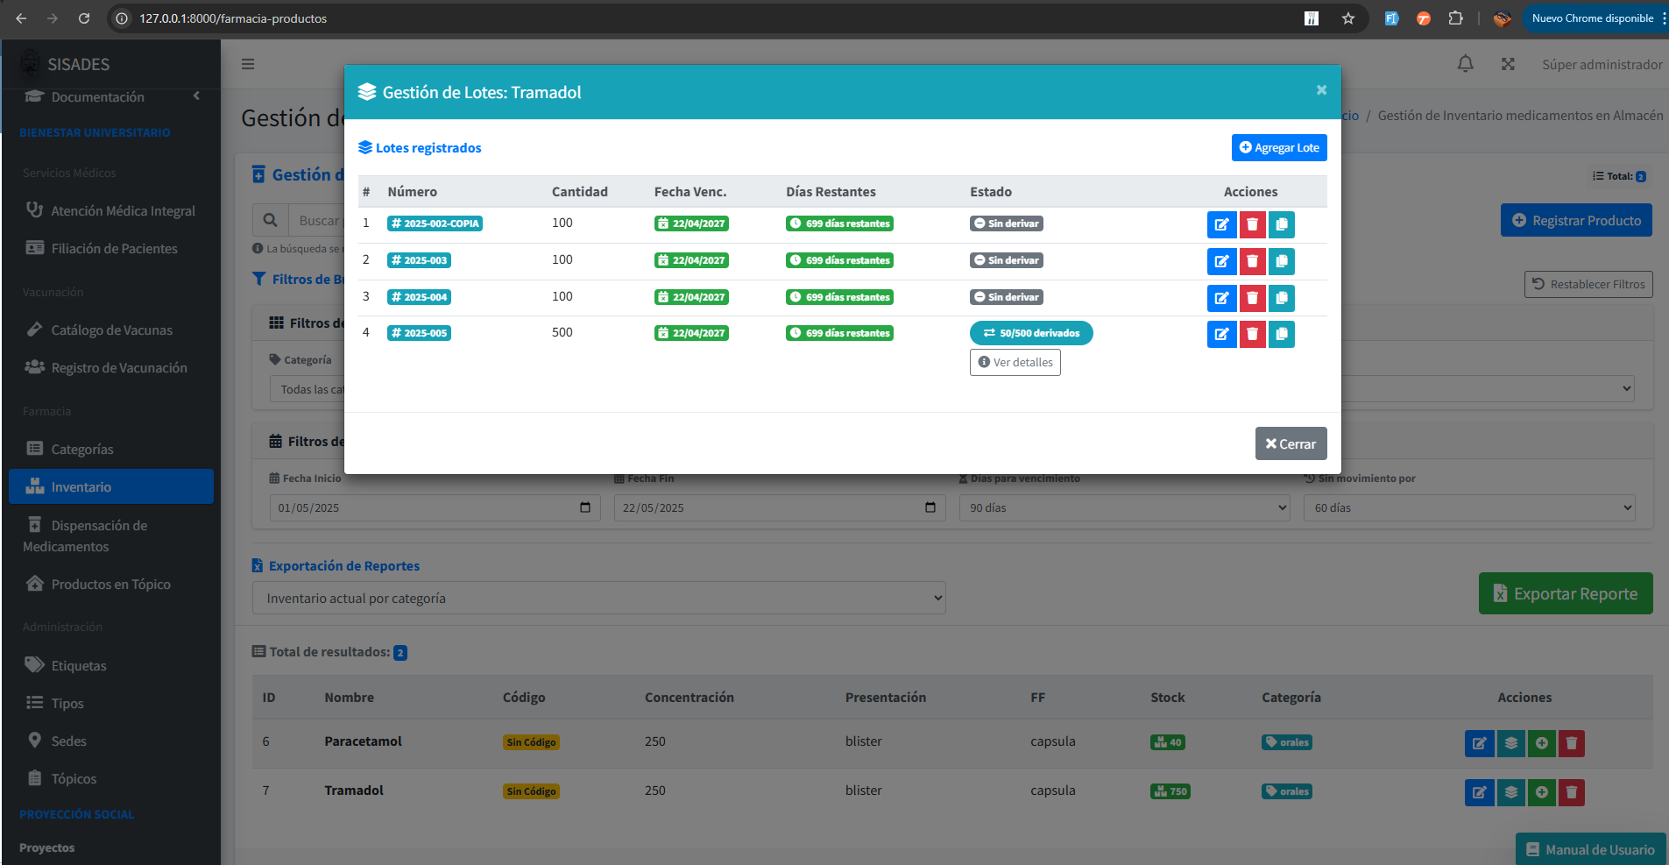Image resolution: width=1669 pixels, height=865 pixels.
Task: Open Ver detalles for lot 2025-005
Action: coord(1015,362)
